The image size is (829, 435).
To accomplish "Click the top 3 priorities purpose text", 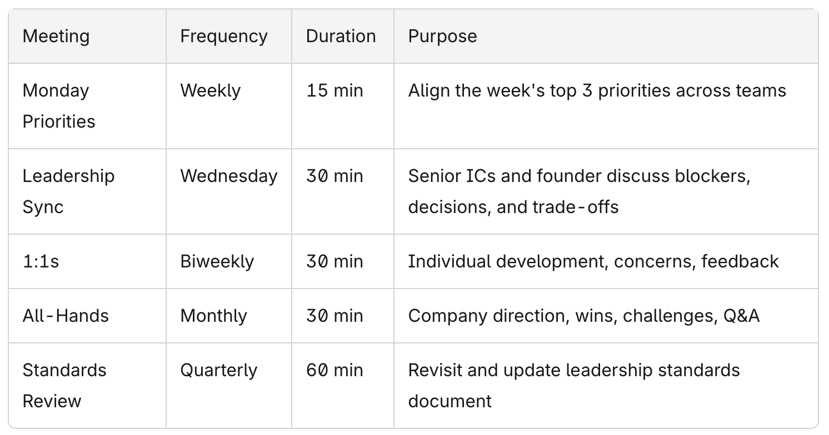I will [597, 90].
